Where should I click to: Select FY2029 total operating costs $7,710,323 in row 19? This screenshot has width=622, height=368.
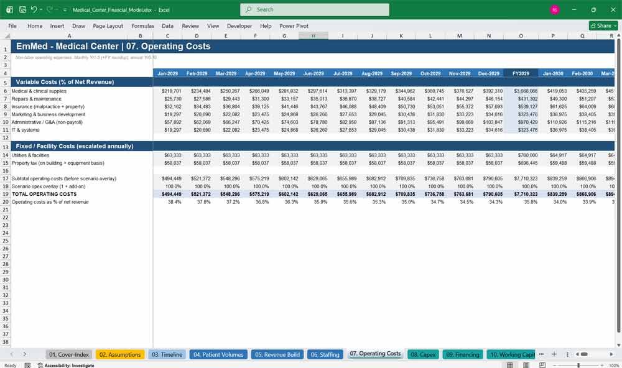tap(521, 195)
